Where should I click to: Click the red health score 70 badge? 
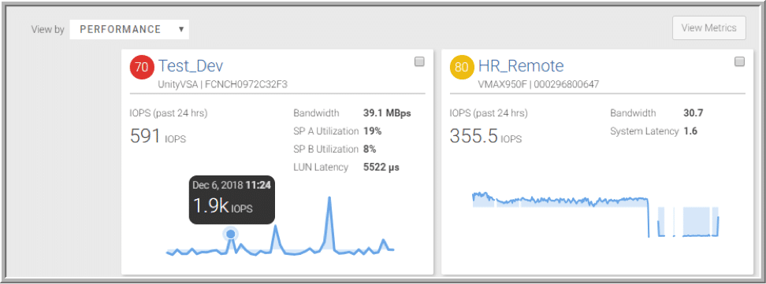click(142, 68)
